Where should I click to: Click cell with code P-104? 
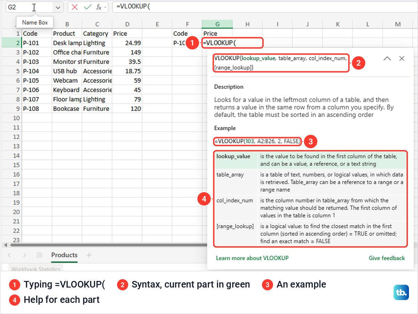coord(37,71)
